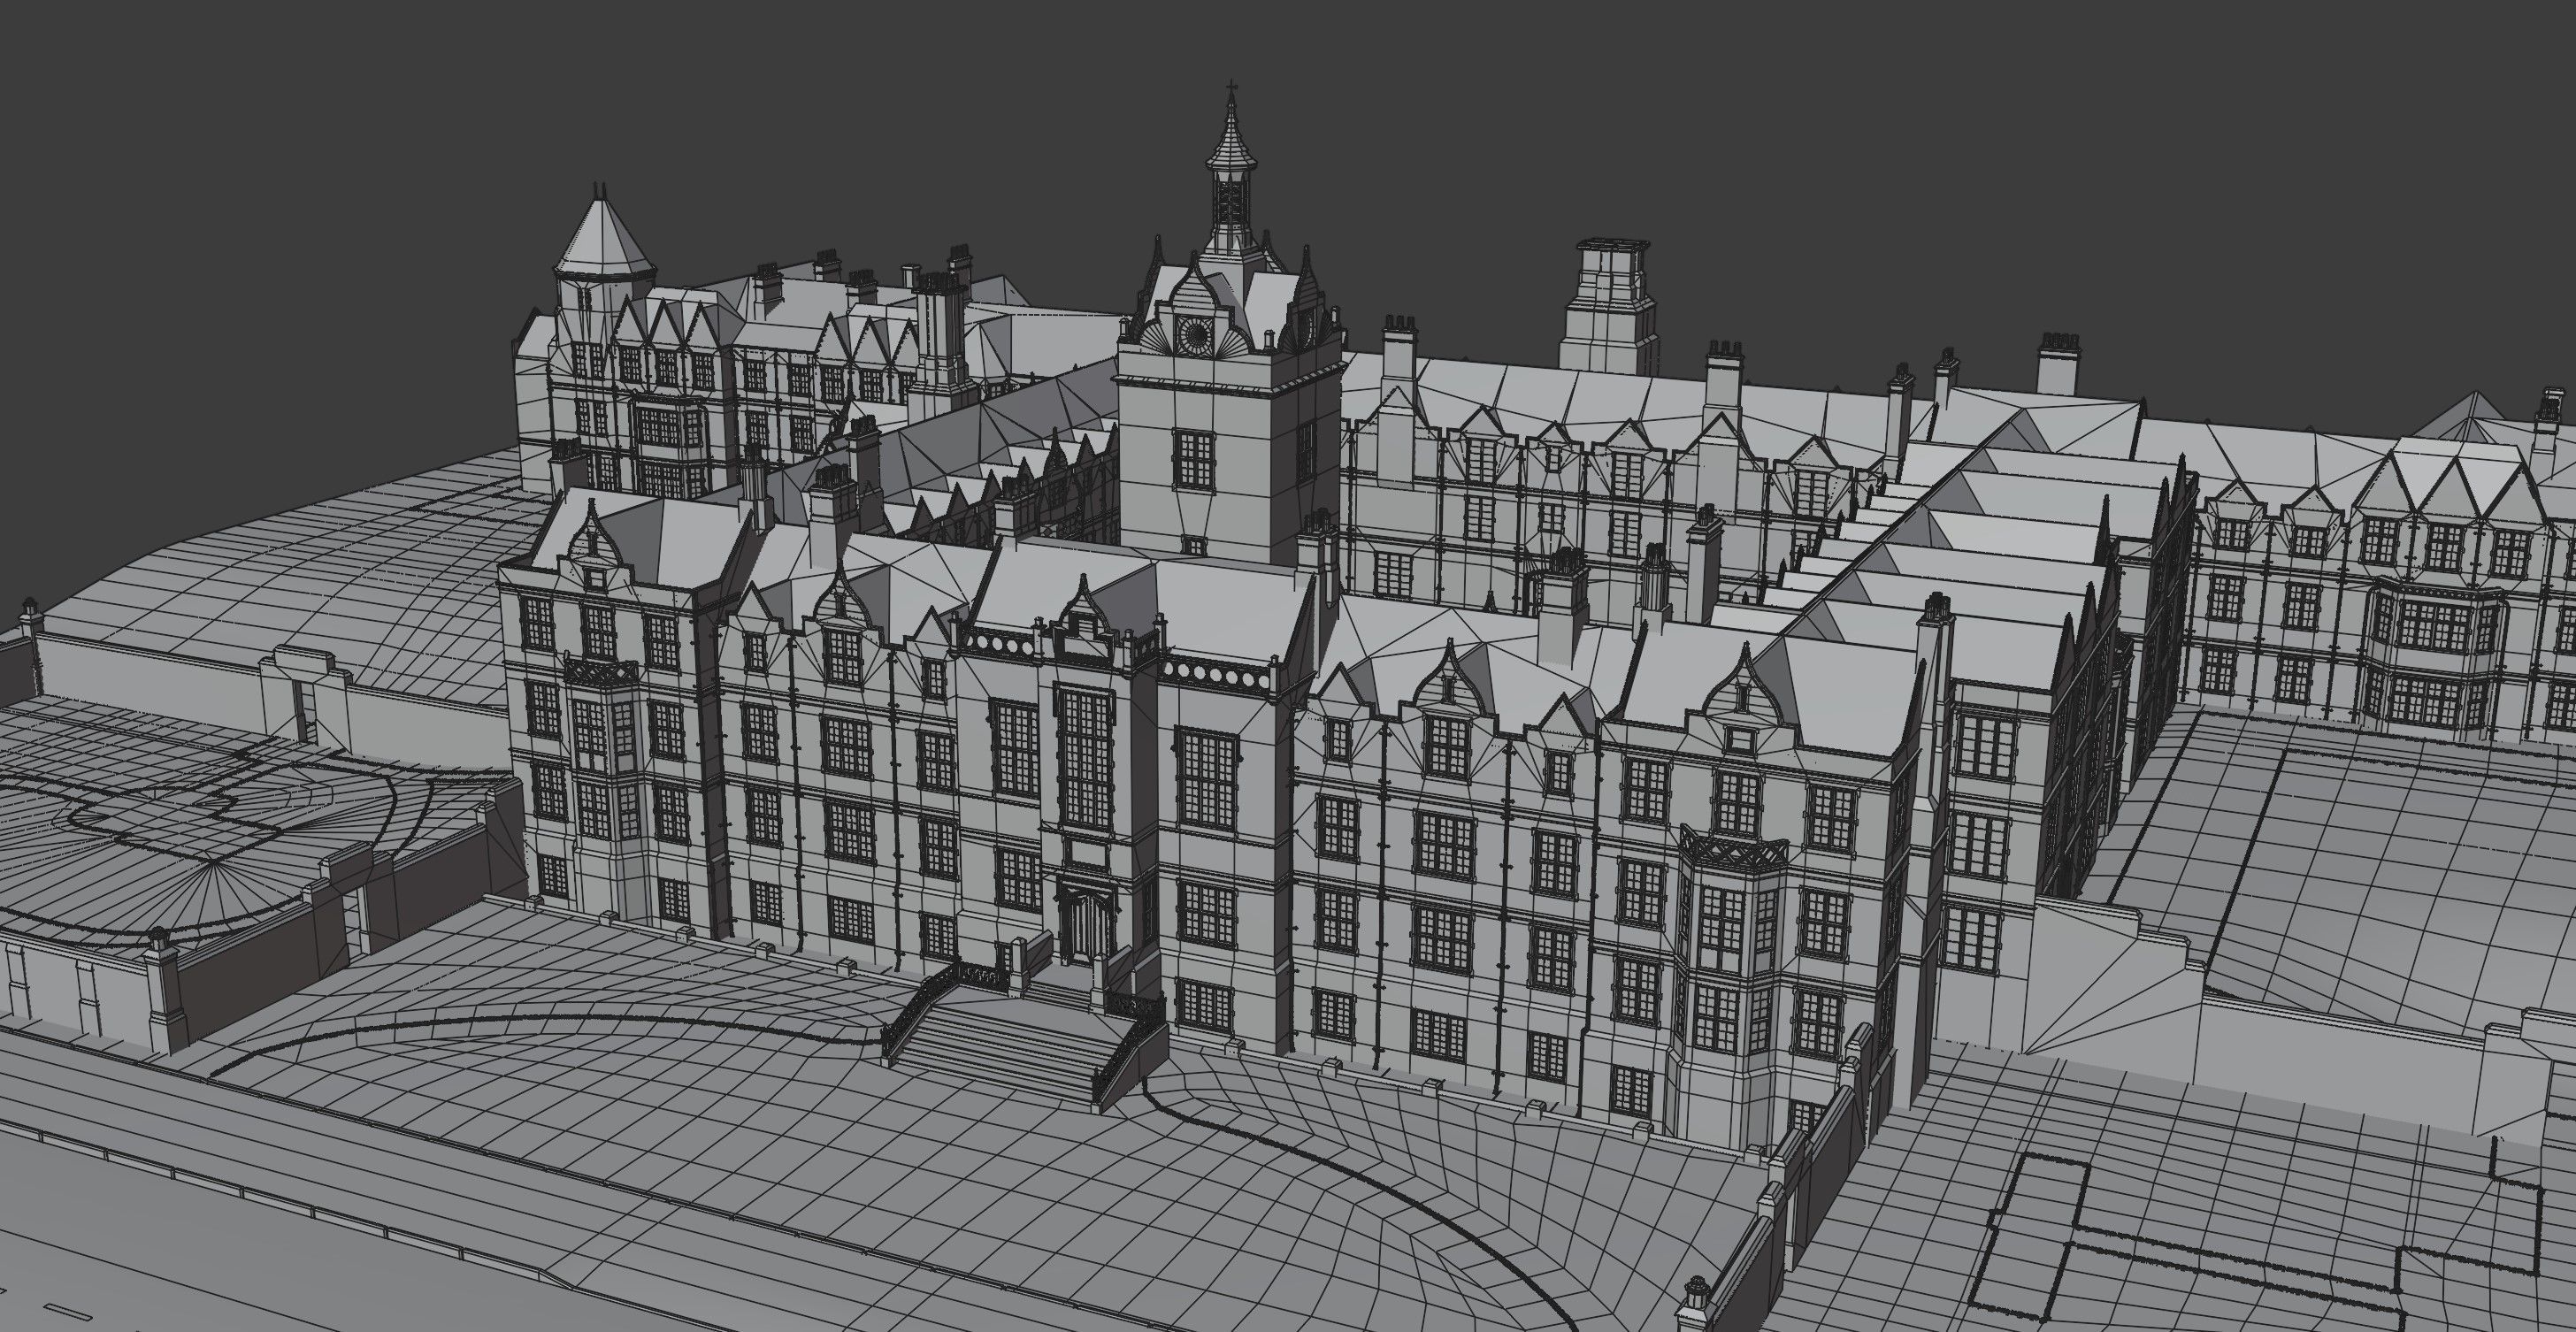Select the square stepped tower in the background
The width and height of the screenshot is (2576, 1332).
pyautogui.click(x=1609, y=306)
